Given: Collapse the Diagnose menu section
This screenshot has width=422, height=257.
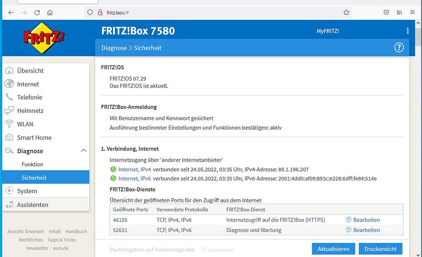Looking at the screenshot, I should click(83, 151).
